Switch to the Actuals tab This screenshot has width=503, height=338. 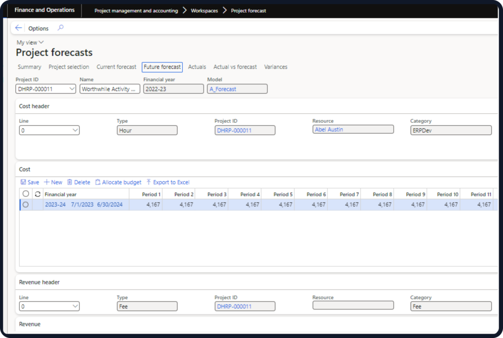(x=197, y=67)
